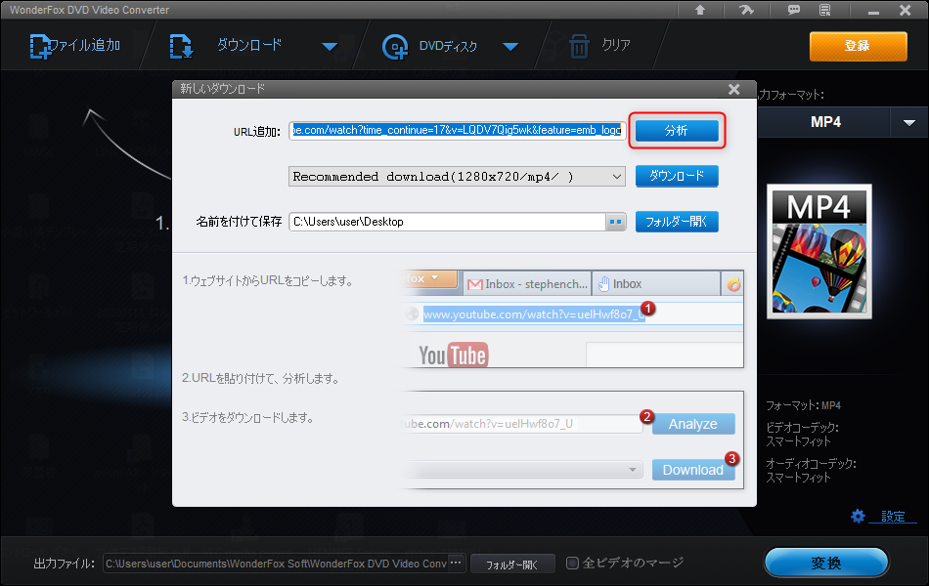The image size is (929, 586).
Task: Click the share arrow icon in title bar
Action: pos(746,10)
